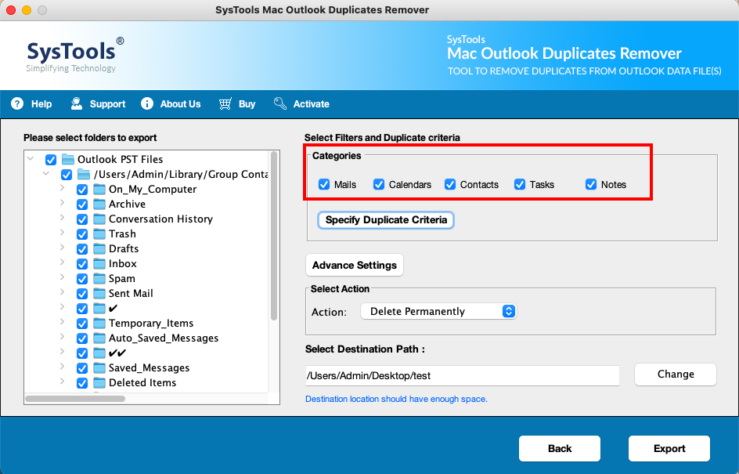Open the Action dropdown showing Delete Permanently
739x474 pixels.
point(438,311)
